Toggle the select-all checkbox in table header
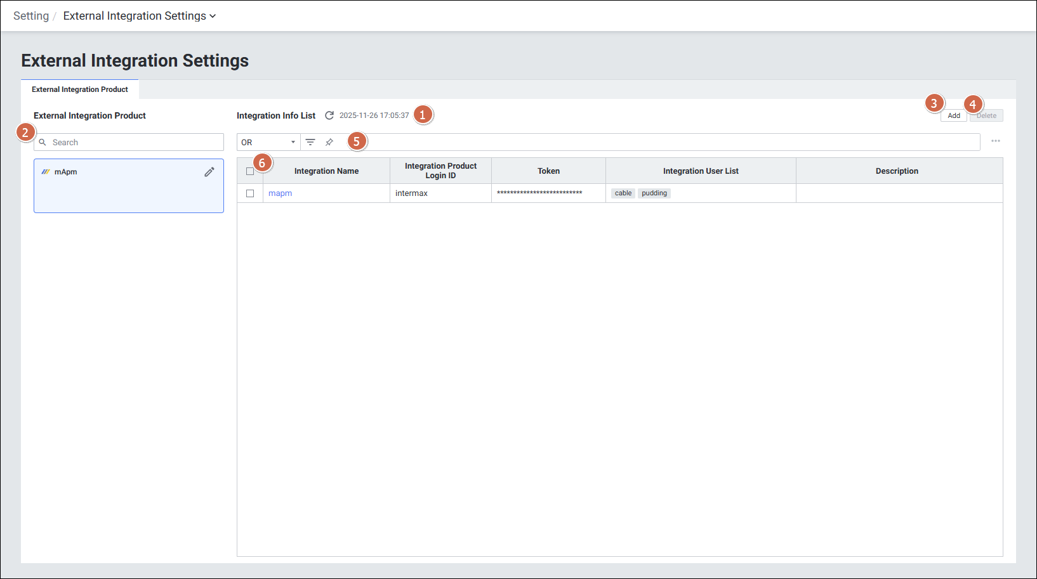1037x579 pixels. tap(250, 171)
